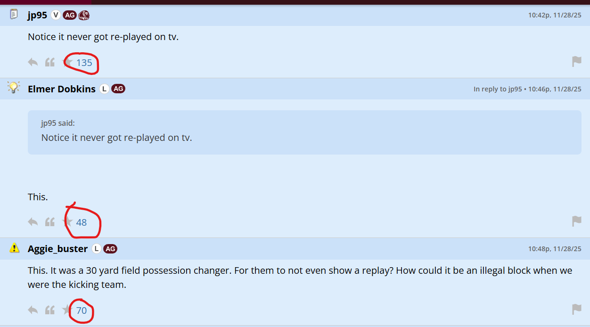Flag Aggie_buster's post

tap(576, 310)
